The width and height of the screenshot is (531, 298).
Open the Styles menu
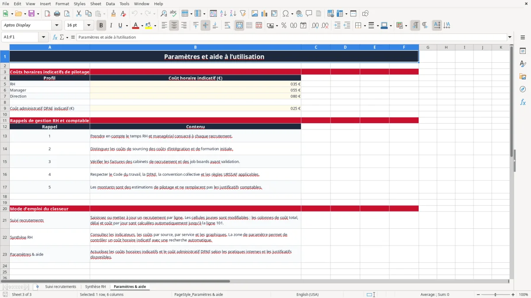pos(80,4)
